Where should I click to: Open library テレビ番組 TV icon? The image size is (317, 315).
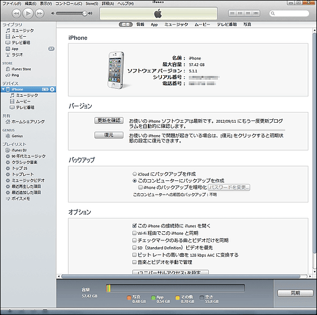[8, 42]
